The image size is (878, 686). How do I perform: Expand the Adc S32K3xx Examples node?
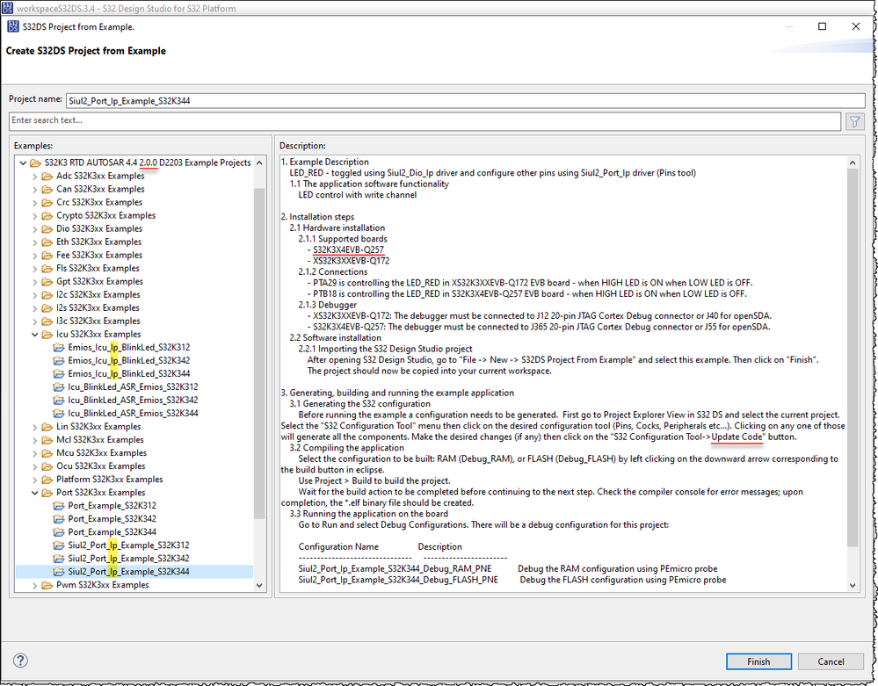click(x=37, y=176)
